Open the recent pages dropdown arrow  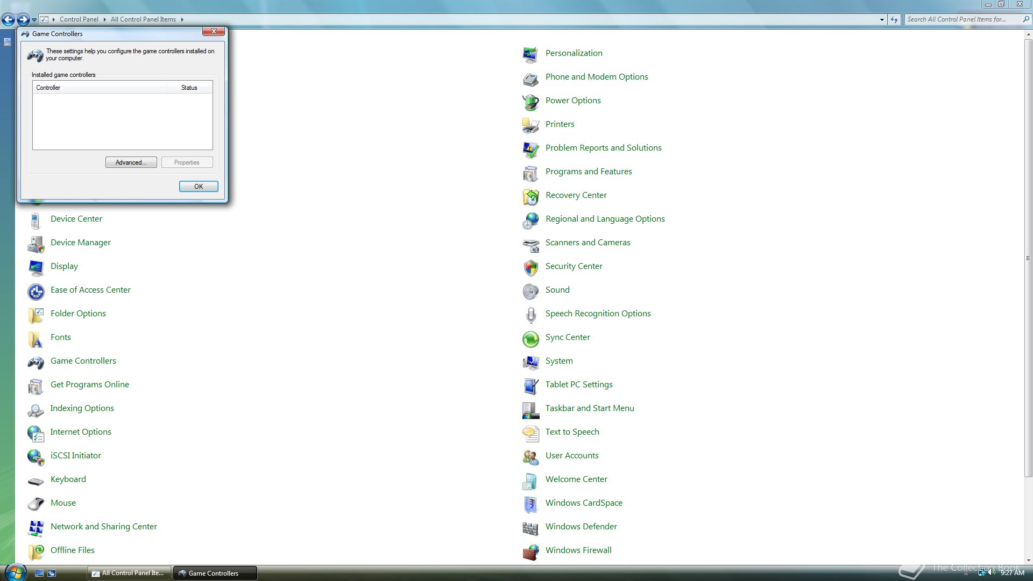[x=34, y=20]
